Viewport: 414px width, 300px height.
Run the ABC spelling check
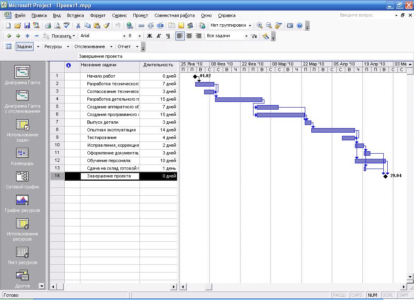67,25
